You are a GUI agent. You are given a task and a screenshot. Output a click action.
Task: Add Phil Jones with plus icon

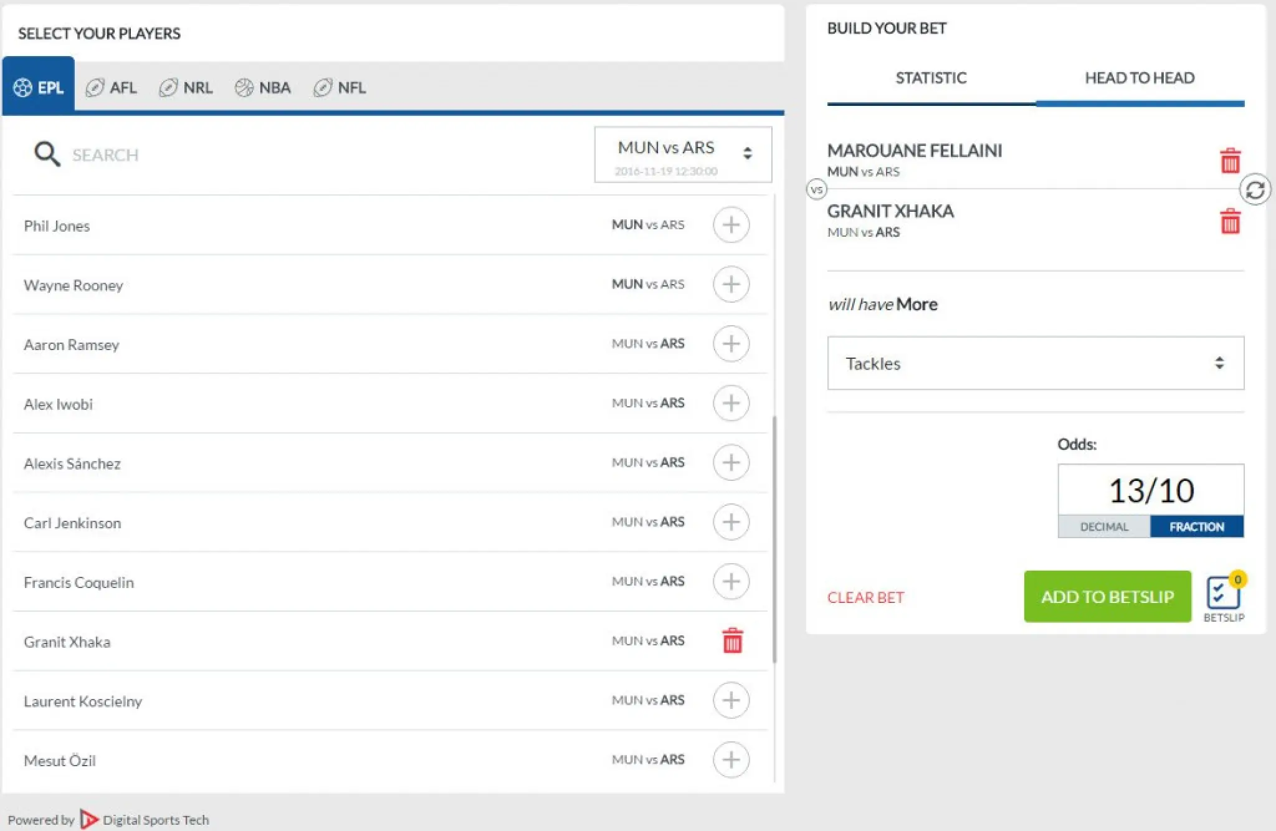[x=731, y=225]
